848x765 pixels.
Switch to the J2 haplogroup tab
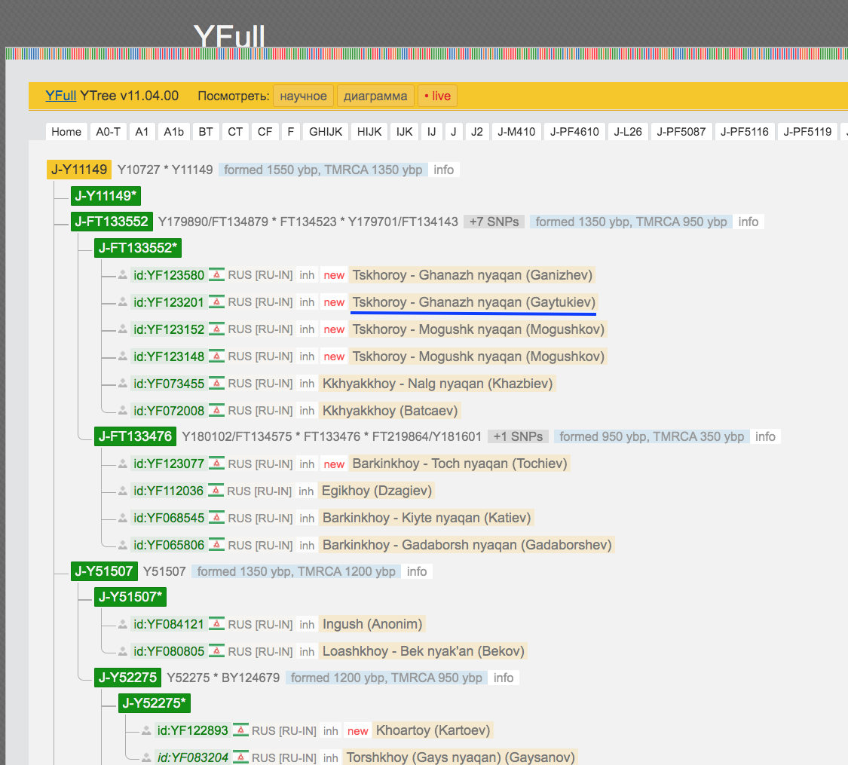click(477, 131)
